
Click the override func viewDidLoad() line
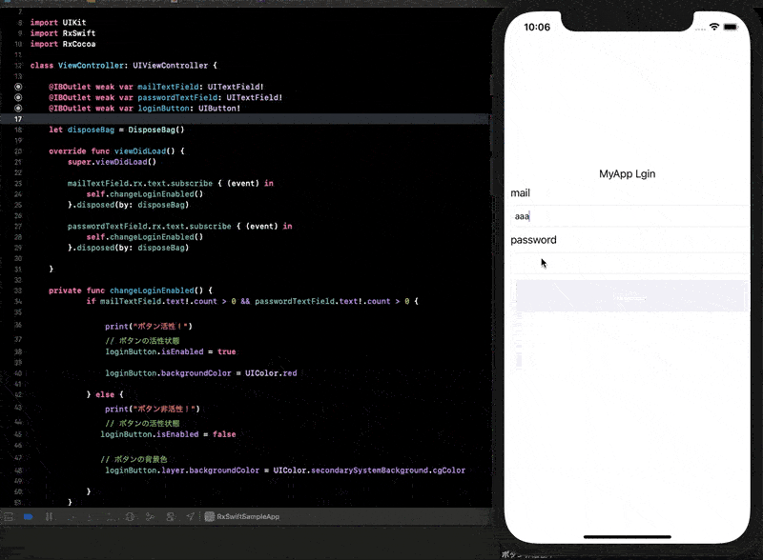tap(116, 151)
